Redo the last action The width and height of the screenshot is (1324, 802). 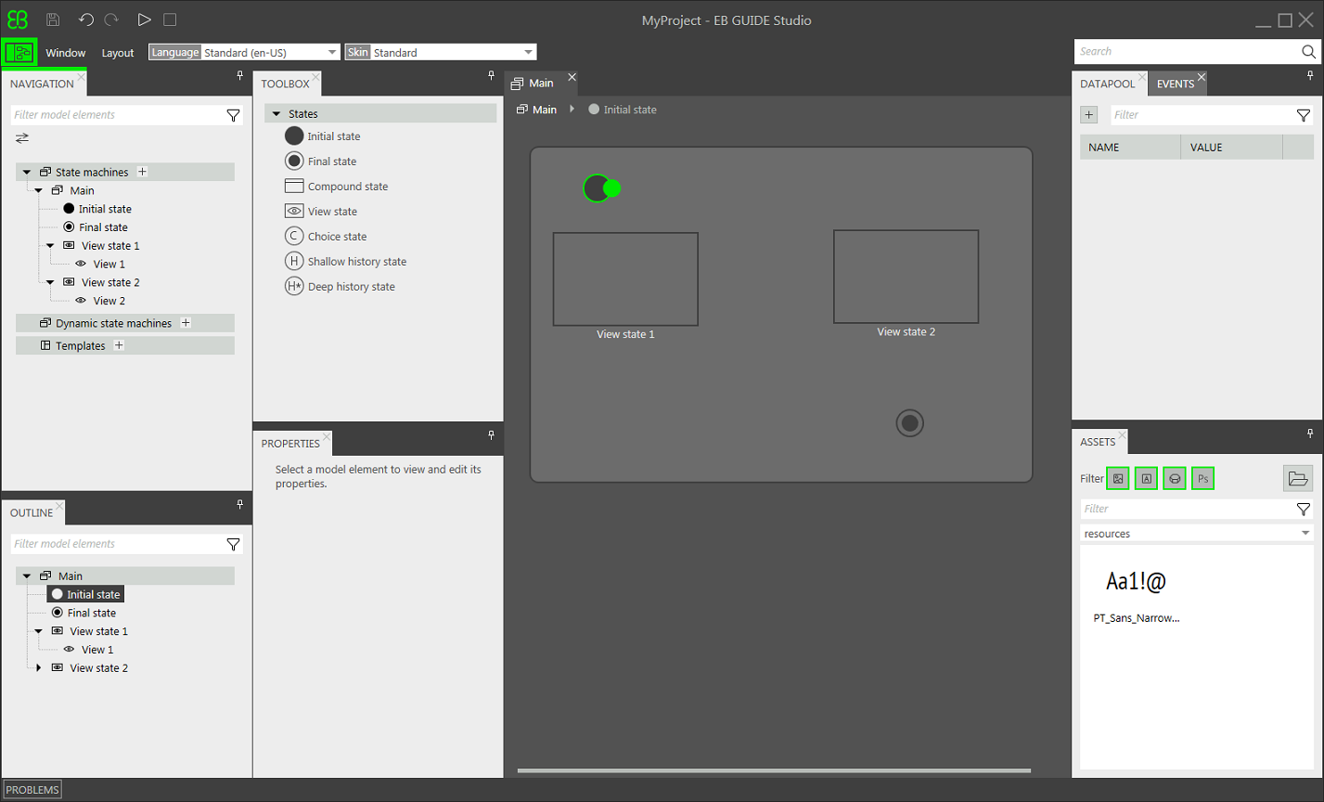click(111, 19)
